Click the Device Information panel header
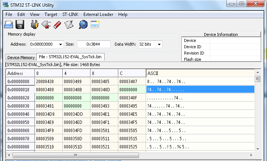267x161 pixels. click(x=221, y=34)
